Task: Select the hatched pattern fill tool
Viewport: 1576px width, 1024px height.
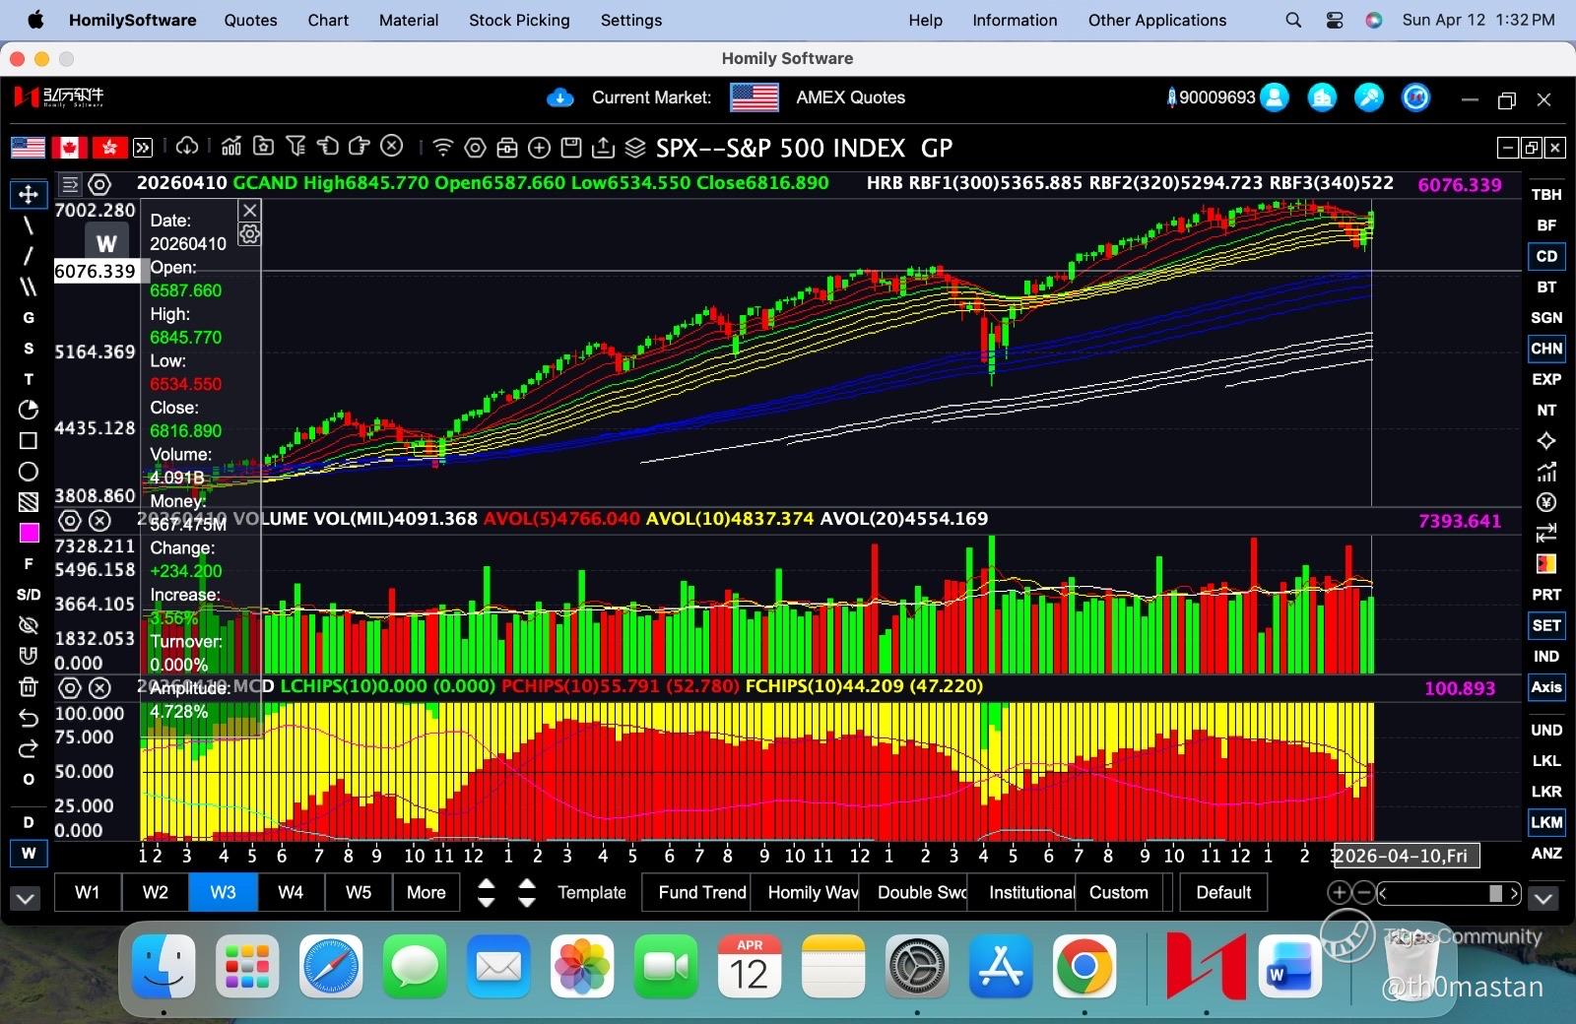Action: pyautogui.click(x=29, y=502)
